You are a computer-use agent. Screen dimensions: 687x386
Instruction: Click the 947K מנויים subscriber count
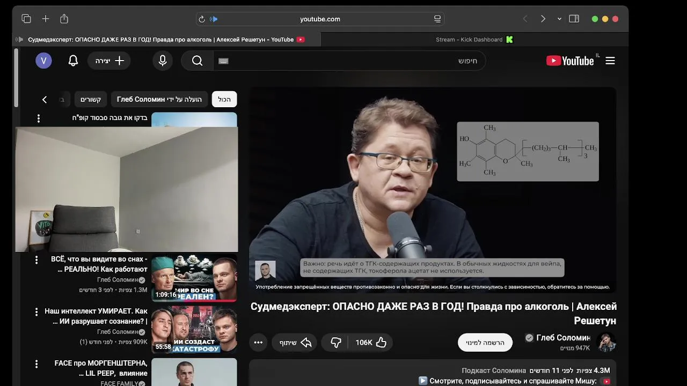tap(575, 348)
